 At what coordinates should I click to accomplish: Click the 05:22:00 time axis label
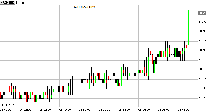click(x=25, y=110)
